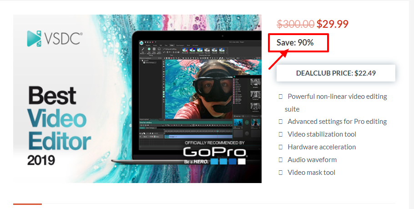Click the Audio waveform feature text
This screenshot has width=414, height=209.
312,159
